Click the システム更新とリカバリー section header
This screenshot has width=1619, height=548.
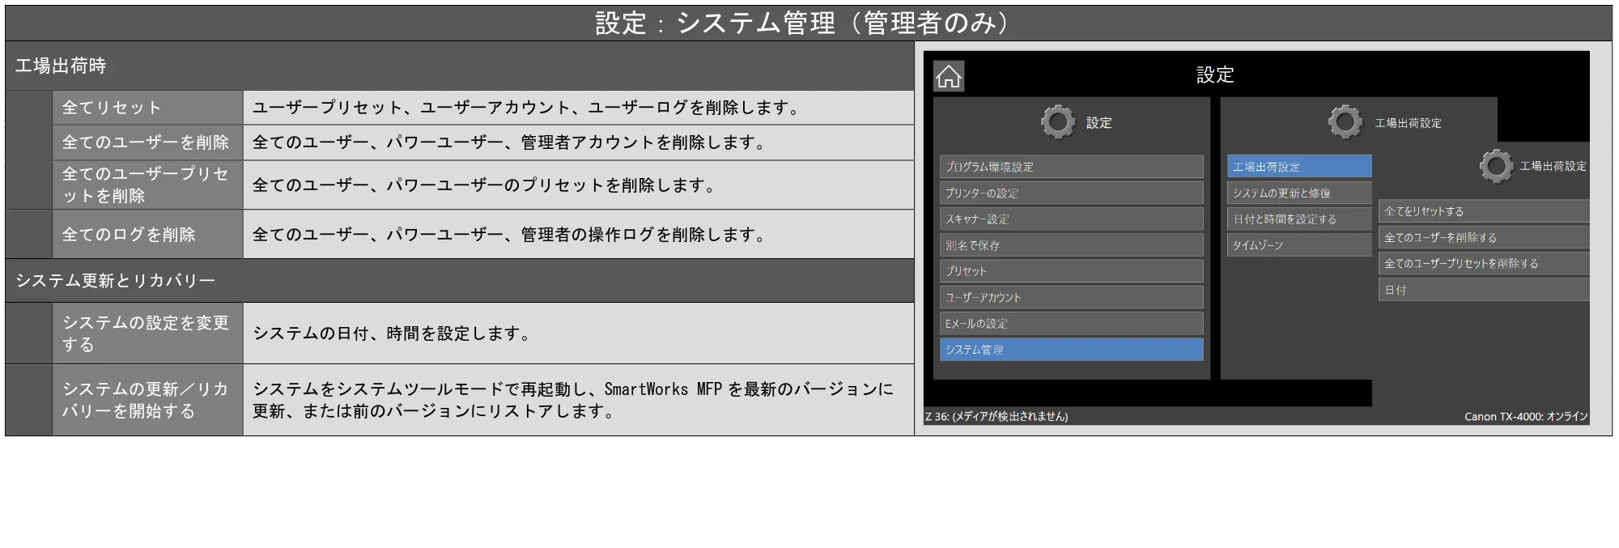pyautogui.click(x=460, y=281)
